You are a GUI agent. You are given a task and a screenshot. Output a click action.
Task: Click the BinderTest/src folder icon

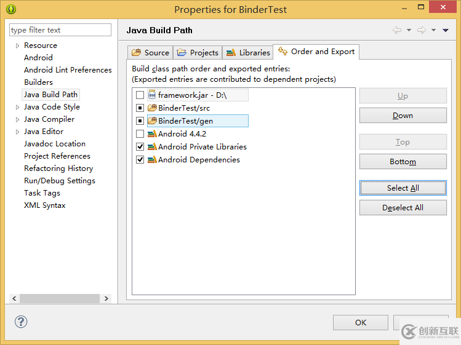point(152,108)
